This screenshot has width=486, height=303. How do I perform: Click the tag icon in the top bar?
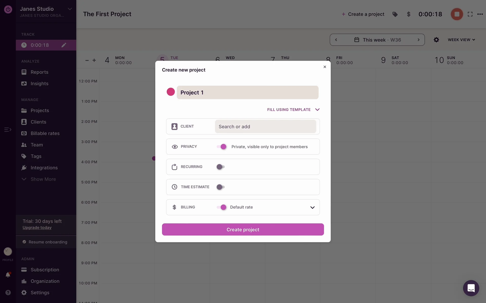[x=395, y=14]
